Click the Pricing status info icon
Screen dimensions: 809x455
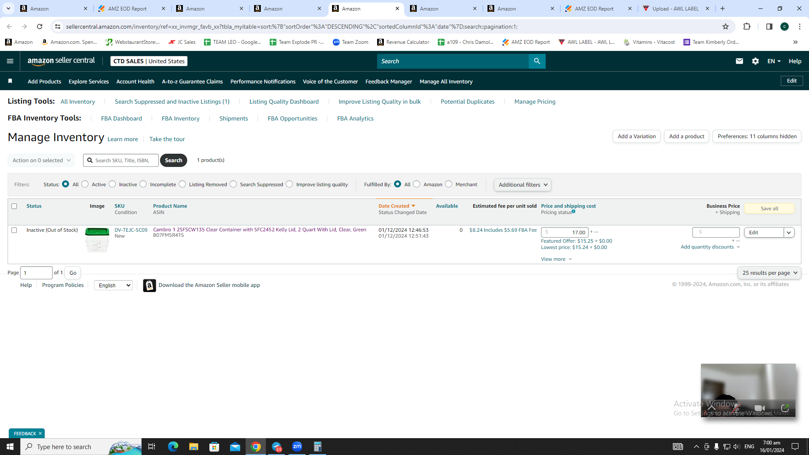click(573, 211)
